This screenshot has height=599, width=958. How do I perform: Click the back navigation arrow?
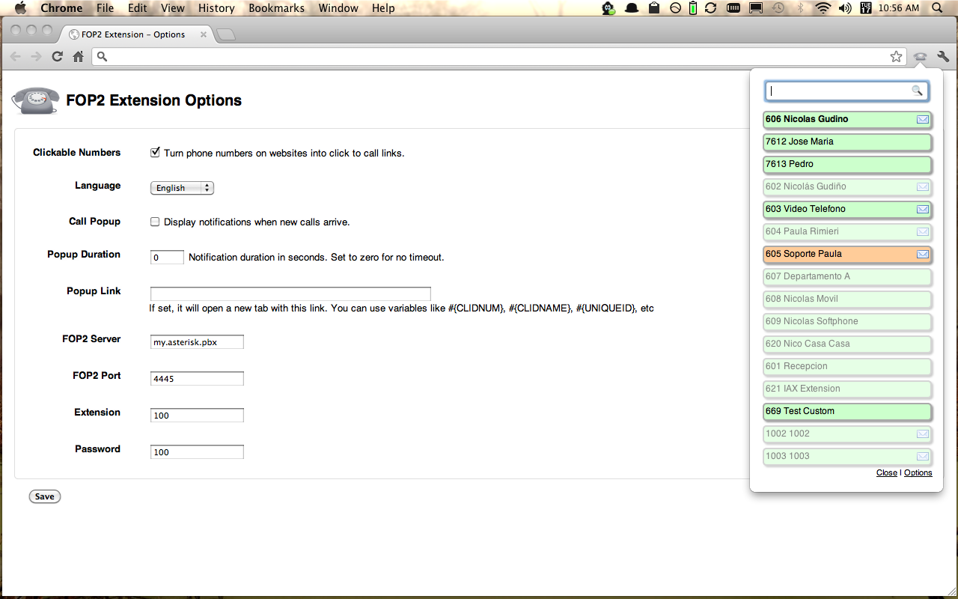(x=15, y=56)
